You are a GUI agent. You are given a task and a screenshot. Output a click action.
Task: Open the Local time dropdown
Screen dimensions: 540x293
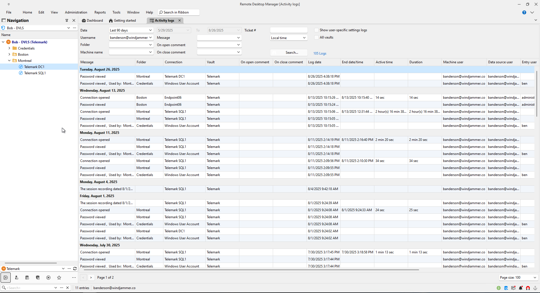(304, 38)
